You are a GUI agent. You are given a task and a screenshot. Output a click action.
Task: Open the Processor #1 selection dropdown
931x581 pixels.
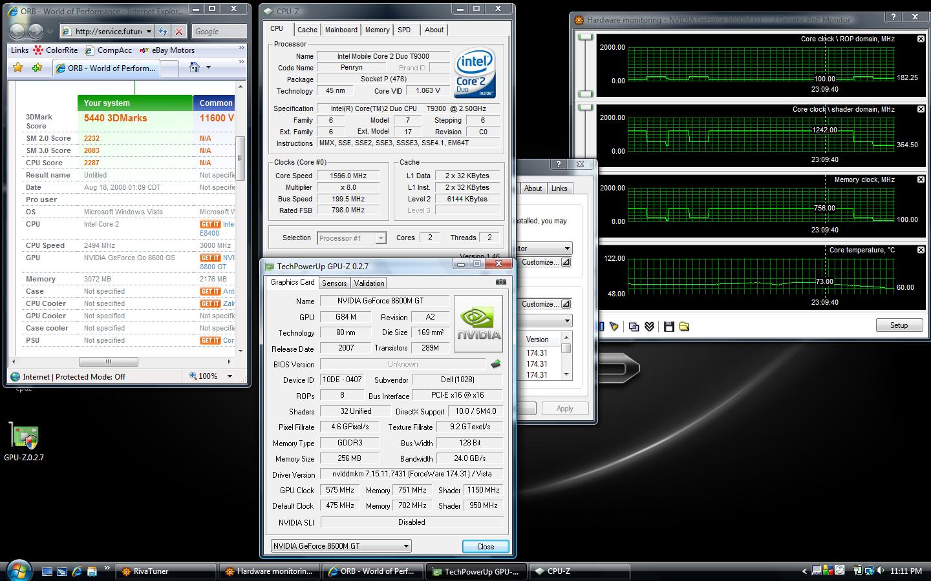[x=352, y=238]
